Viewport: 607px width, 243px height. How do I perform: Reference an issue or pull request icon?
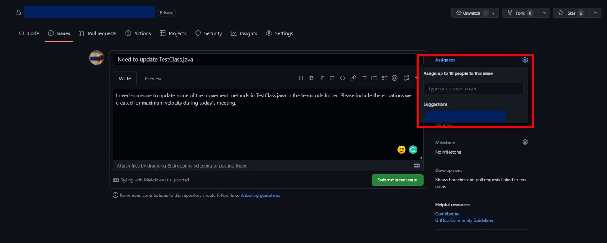coord(406,78)
